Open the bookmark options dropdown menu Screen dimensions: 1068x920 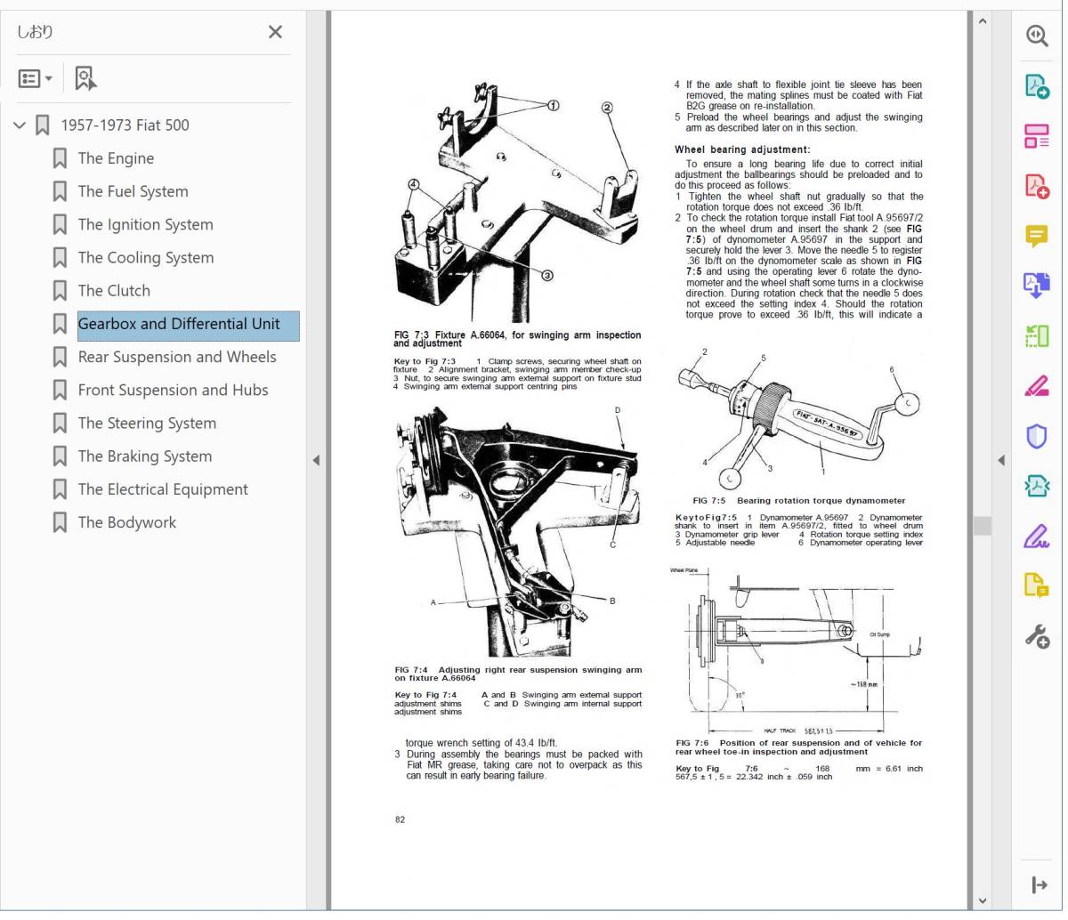pyautogui.click(x=36, y=78)
